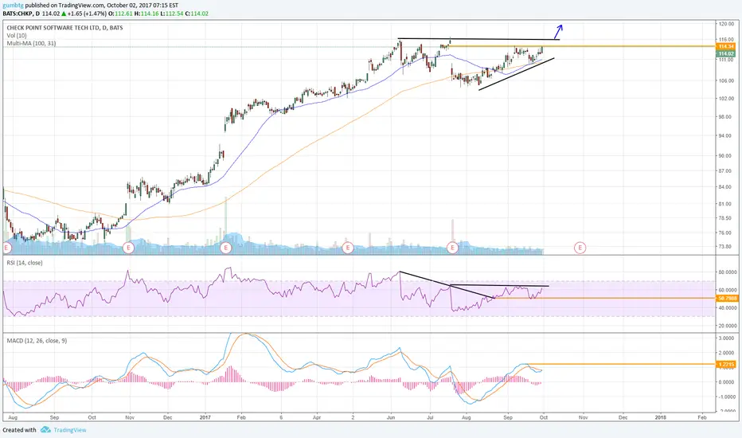Viewport: 742px width, 438px height.
Task: Click the orange 58.7988 RSI value tag
Action: (728, 299)
